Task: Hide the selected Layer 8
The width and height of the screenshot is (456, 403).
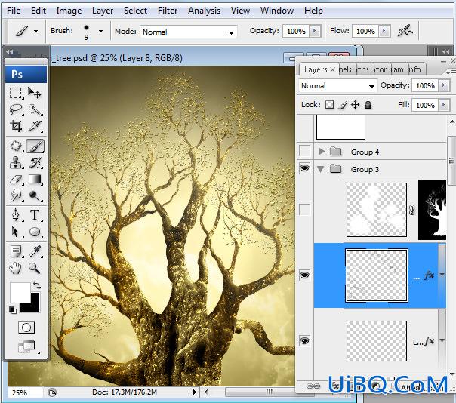Action: [x=305, y=275]
